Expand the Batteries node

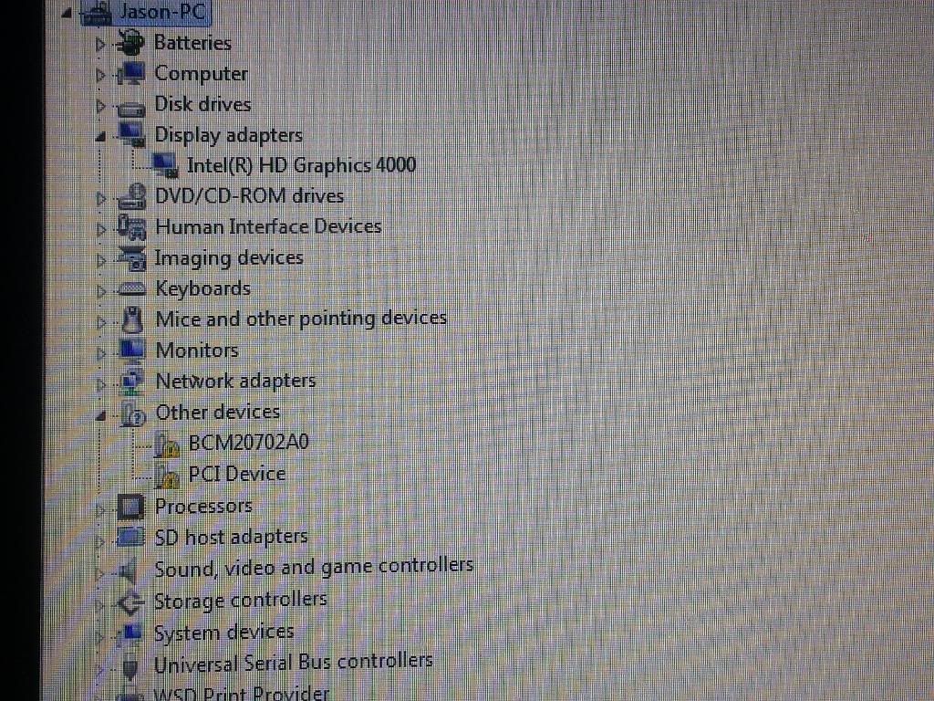coord(100,44)
